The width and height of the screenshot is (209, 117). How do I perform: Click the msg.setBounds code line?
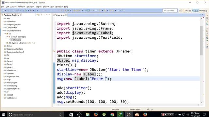93,102
